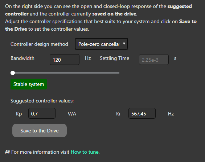Click the Bandwidth label
Image resolution: width=205 pixels, height=162 pixels.
22,58
